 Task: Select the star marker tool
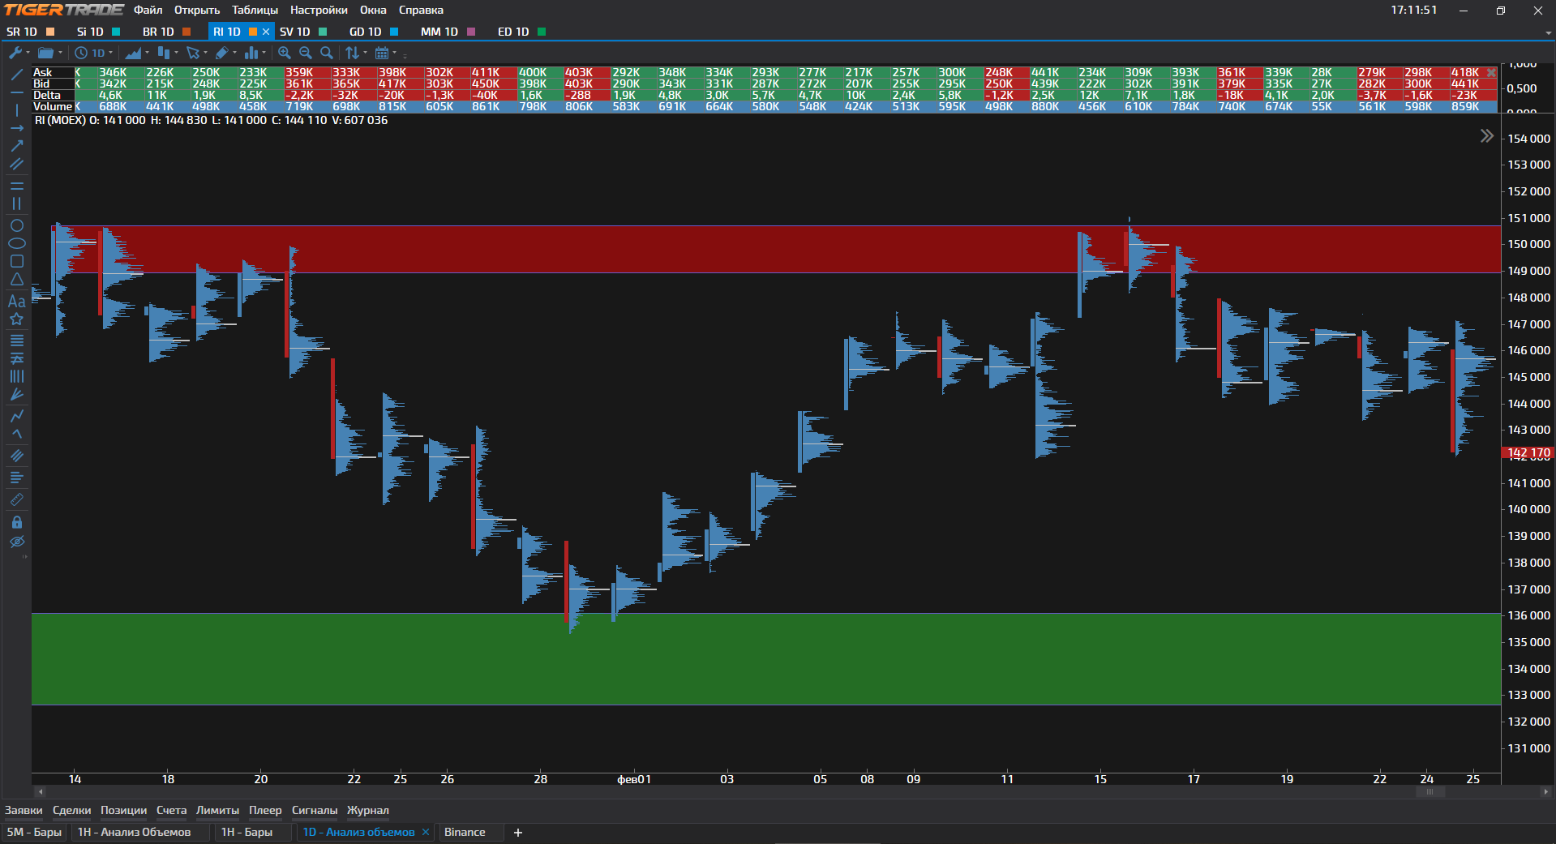click(x=16, y=319)
